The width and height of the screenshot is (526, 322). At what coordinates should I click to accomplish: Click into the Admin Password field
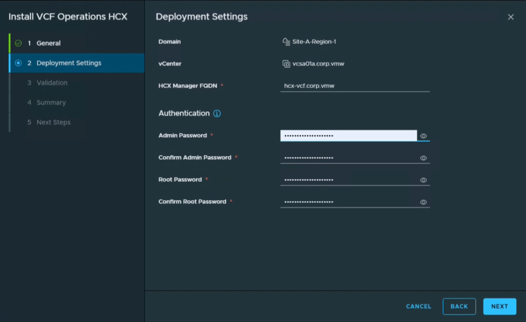pyautogui.click(x=349, y=136)
